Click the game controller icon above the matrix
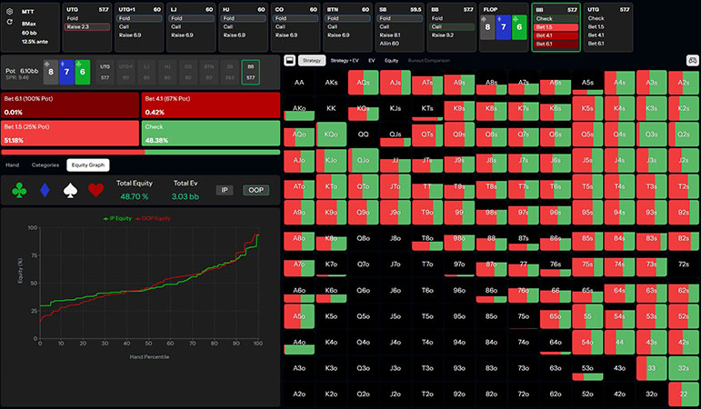Image resolution: width=701 pixels, height=409 pixels. (691, 61)
